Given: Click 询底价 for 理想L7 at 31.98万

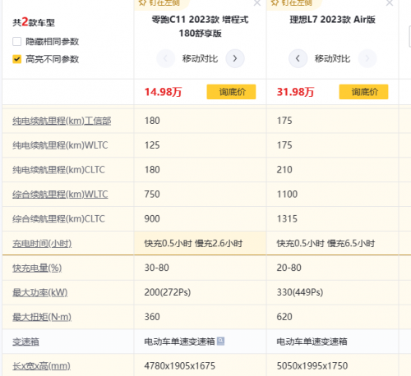Looking at the screenshot, I should 363,92.
